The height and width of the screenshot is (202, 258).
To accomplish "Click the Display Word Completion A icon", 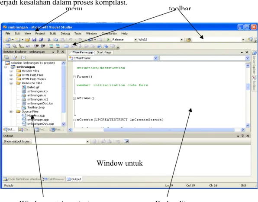I will (x=28, y=46).
